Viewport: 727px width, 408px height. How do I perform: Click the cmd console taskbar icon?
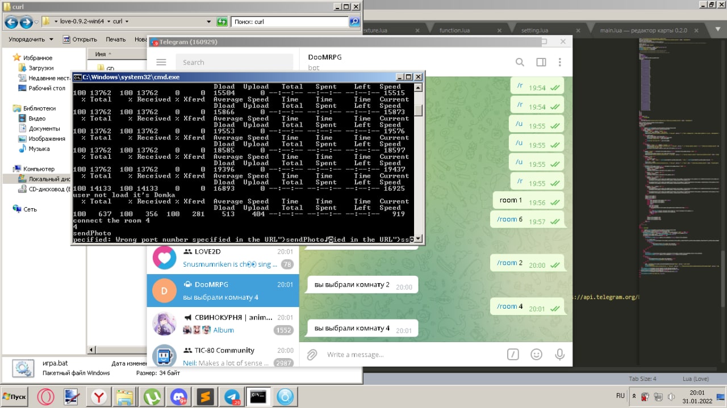pos(258,397)
